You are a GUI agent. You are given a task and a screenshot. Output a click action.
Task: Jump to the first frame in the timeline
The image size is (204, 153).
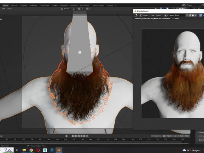(73, 136)
